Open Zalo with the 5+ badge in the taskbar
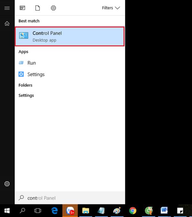Image resolution: width=192 pixels, height=217 pixels. pos(70,211)
